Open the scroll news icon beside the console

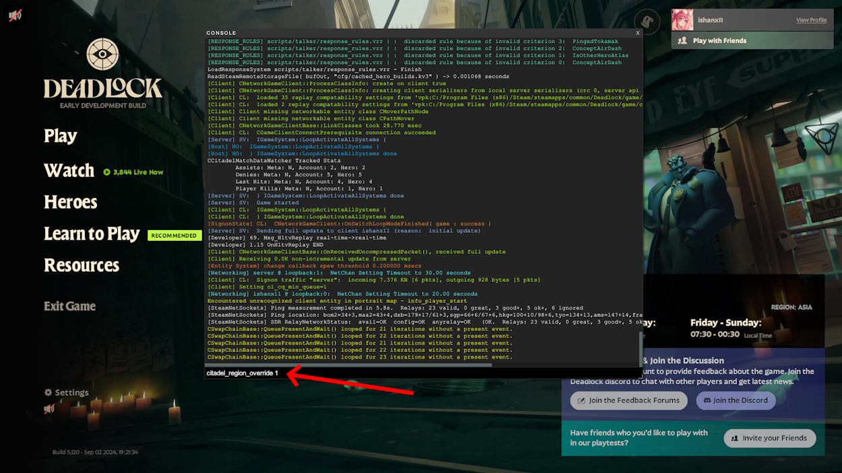click(647, 22)
